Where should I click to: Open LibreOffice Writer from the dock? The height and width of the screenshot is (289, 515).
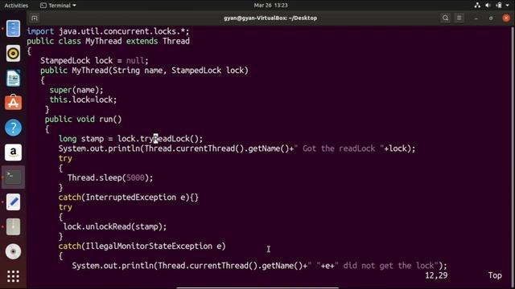tap(13, 78)
